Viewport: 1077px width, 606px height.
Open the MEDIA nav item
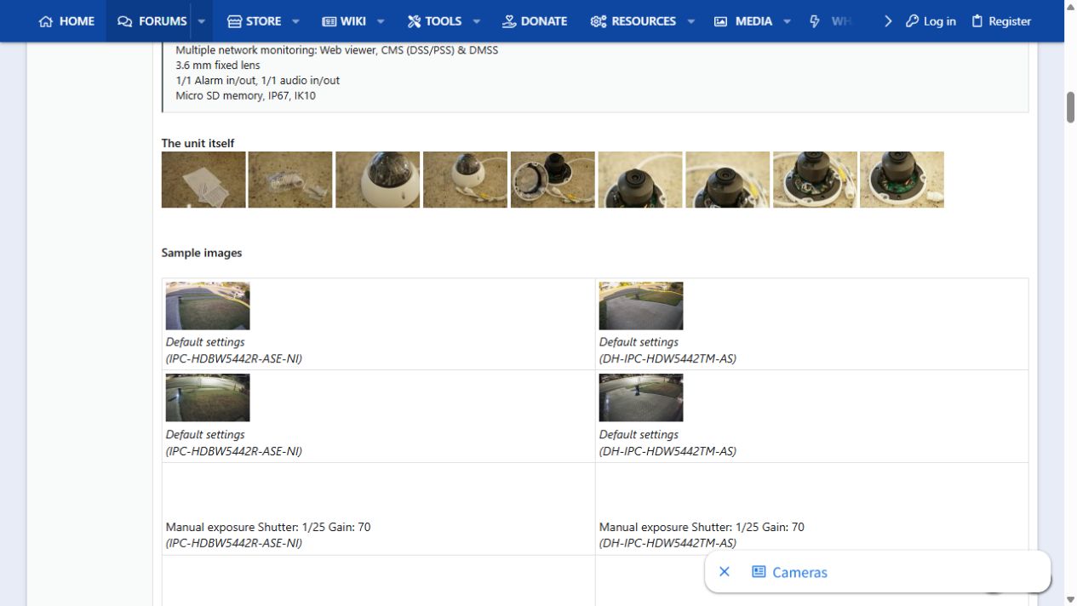coord(742,21)
